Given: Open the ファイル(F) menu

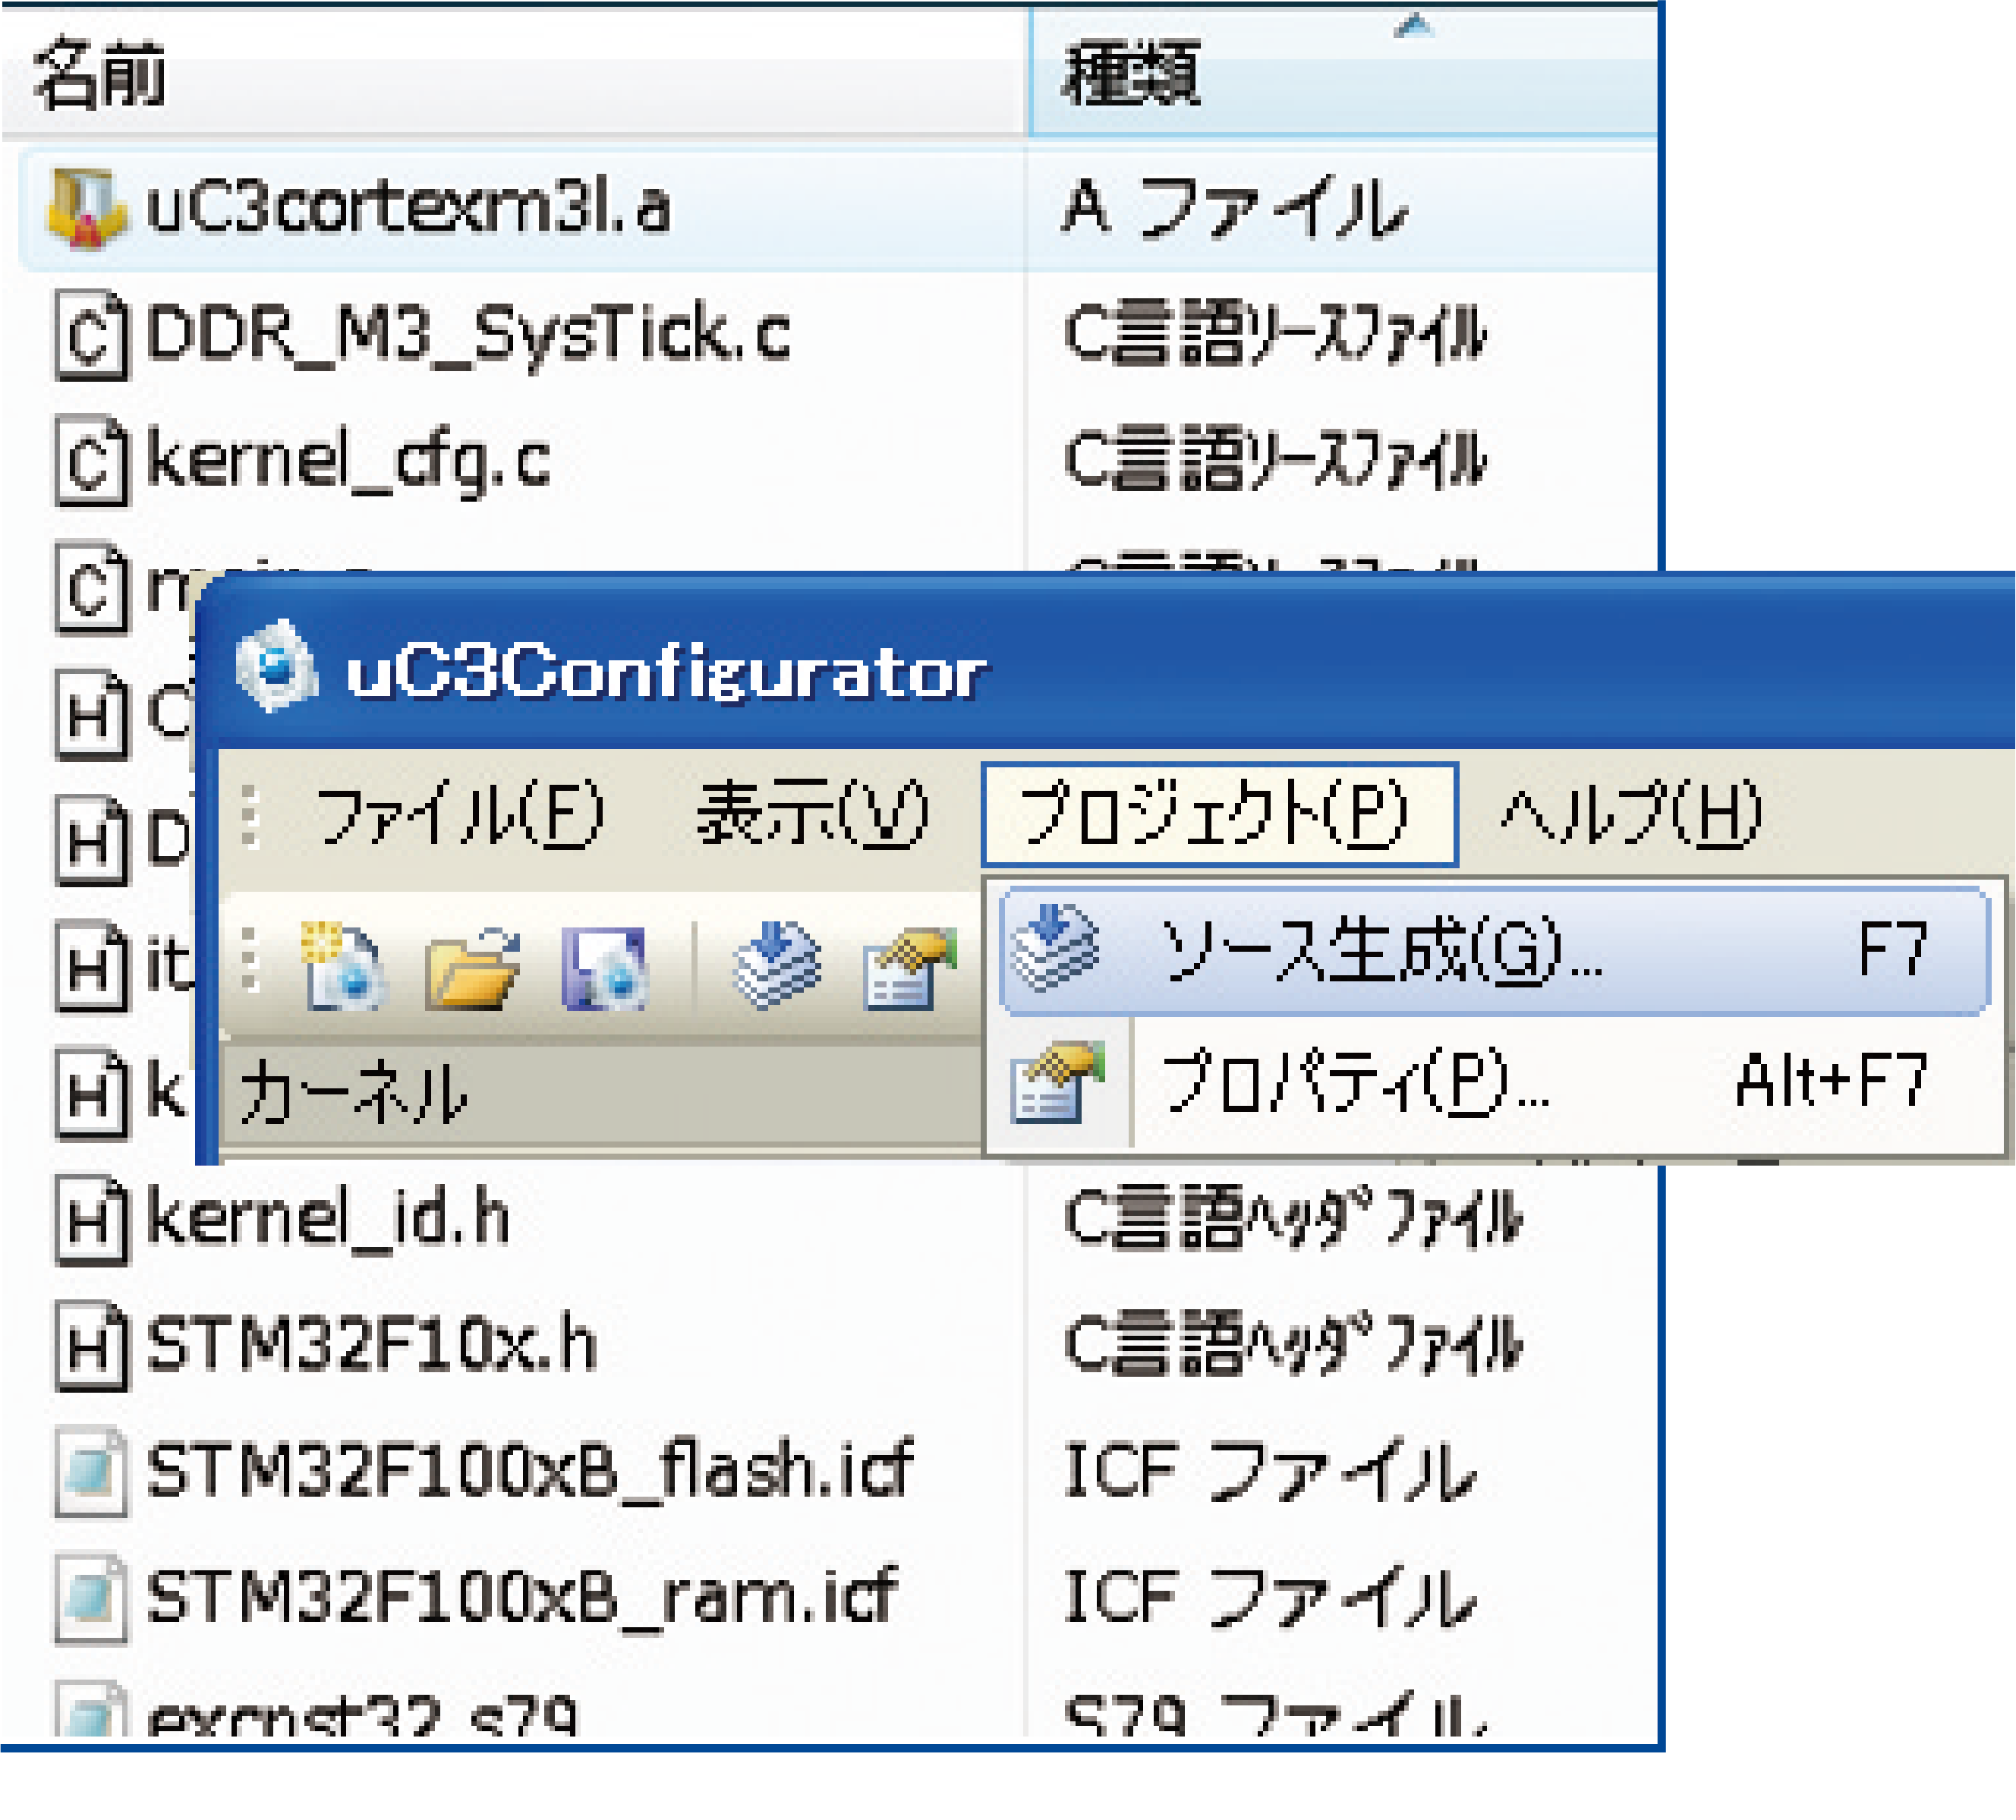Looking at the screenshot, I should pos(459,815).
